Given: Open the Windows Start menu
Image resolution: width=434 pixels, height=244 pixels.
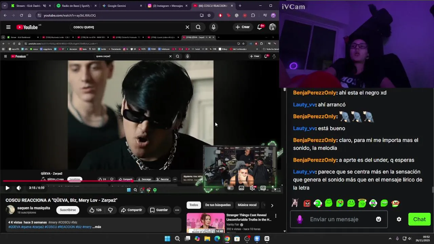Looking at the screenshot, I should click(x=167, y=239).
